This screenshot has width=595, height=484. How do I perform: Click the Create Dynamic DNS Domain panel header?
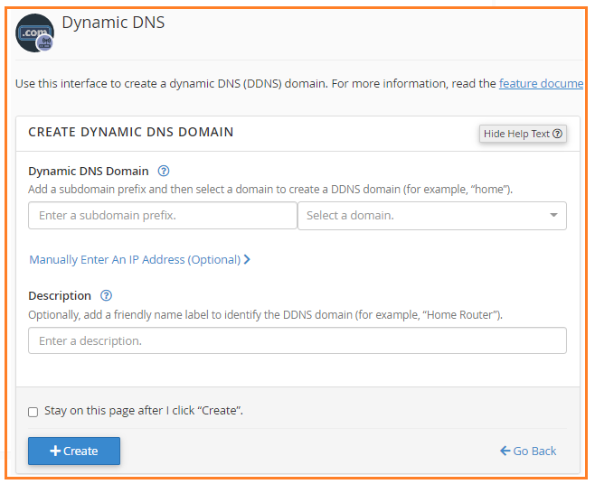click(131, 132)
